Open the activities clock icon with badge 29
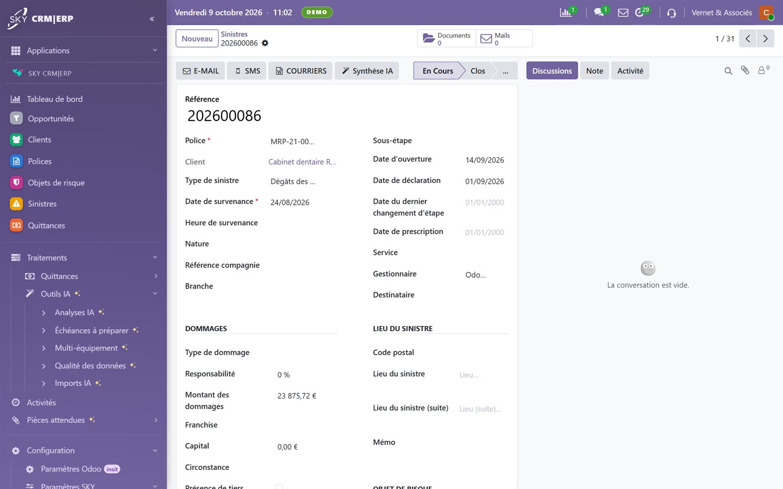Viewport: 783px width, 489px height. (x=639, y=13)
